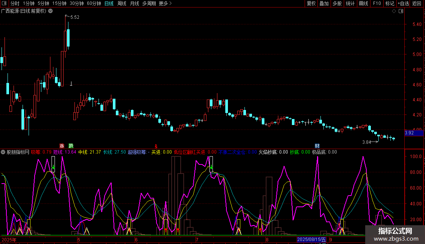This screenshot has width=425, height=244.
Task: Open F10 company information
Action: (377, 3)
